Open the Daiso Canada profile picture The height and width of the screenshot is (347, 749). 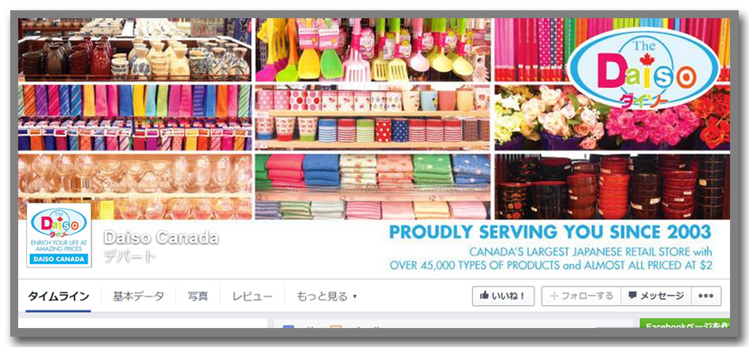click(x=59, y=235)
